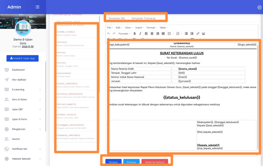The width and height of the screenshot is (263, 166).
Task: Insert a bullet list
Action: [169, 34]
